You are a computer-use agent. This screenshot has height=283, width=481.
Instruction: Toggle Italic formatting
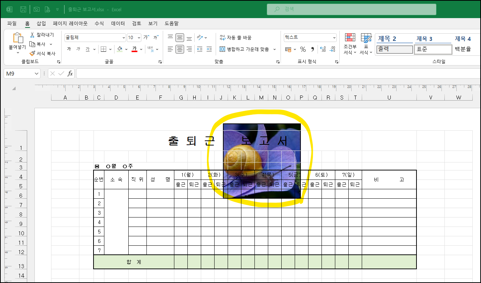point(78,49)
